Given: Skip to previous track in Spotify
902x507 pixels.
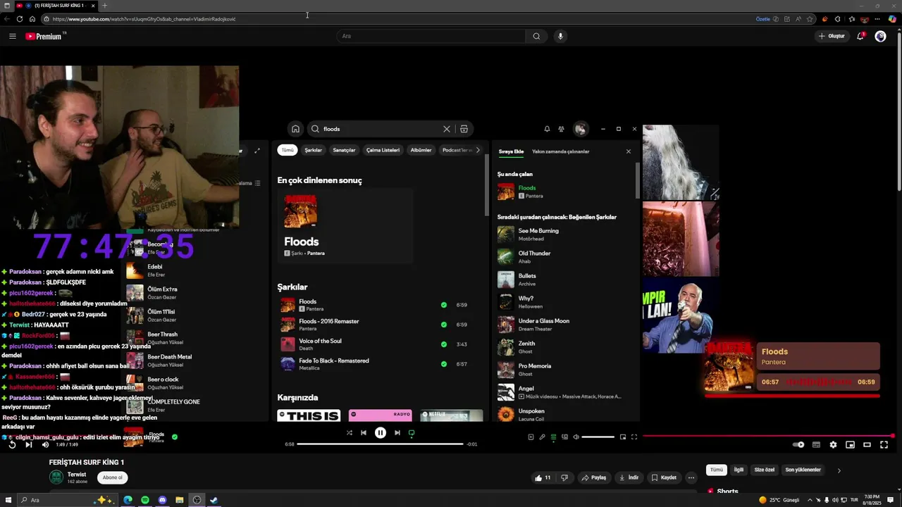Looking at the screenshot, I should [364, 433].
